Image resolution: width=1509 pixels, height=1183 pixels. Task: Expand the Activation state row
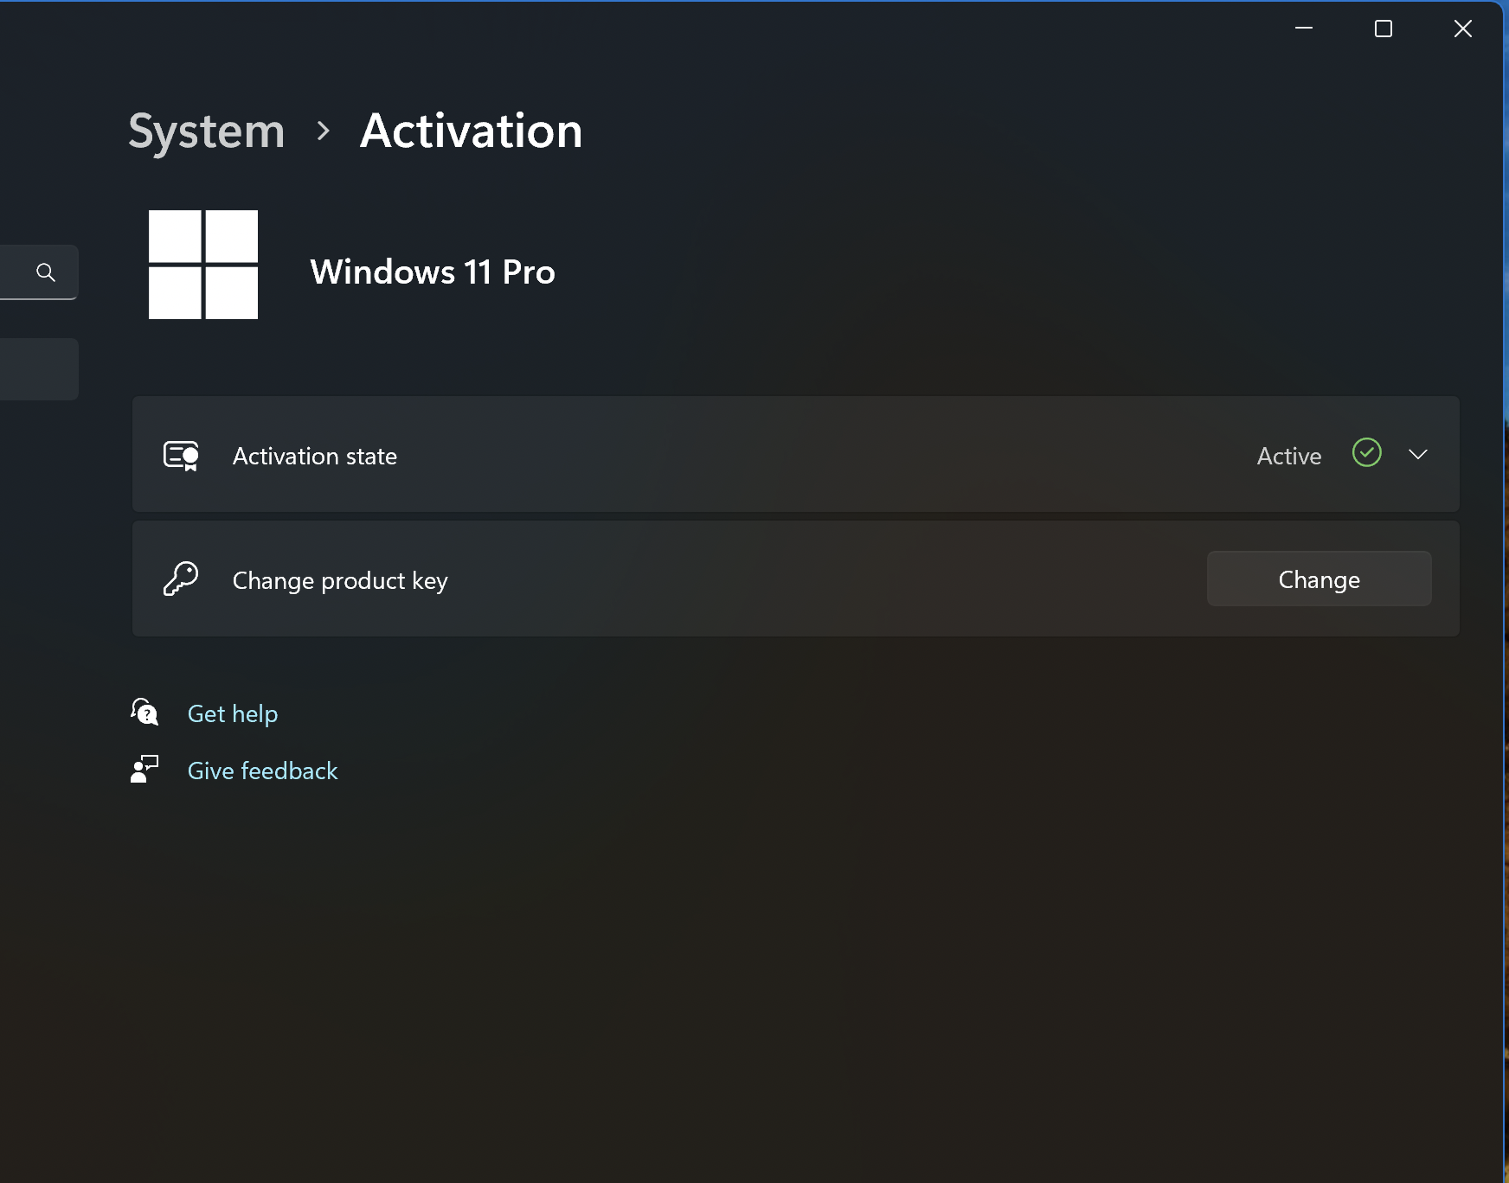click(x=795, y=454)
